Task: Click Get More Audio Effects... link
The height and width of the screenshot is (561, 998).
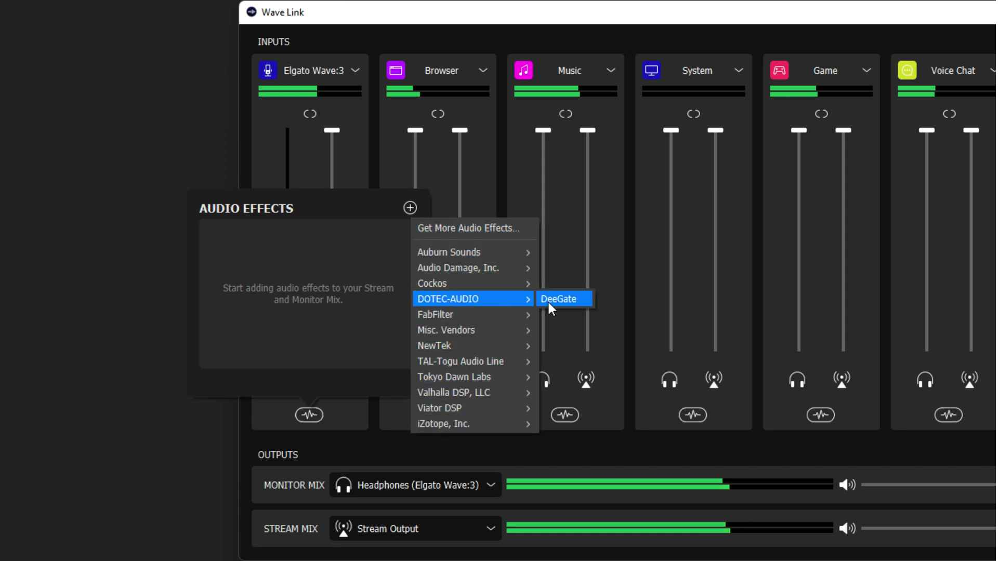Action: click(x=468, y=228)
